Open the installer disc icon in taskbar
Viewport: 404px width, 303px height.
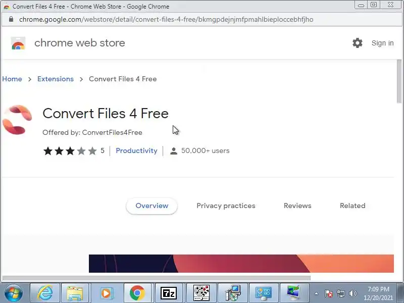pyautogui.click(x=233, y=293)
